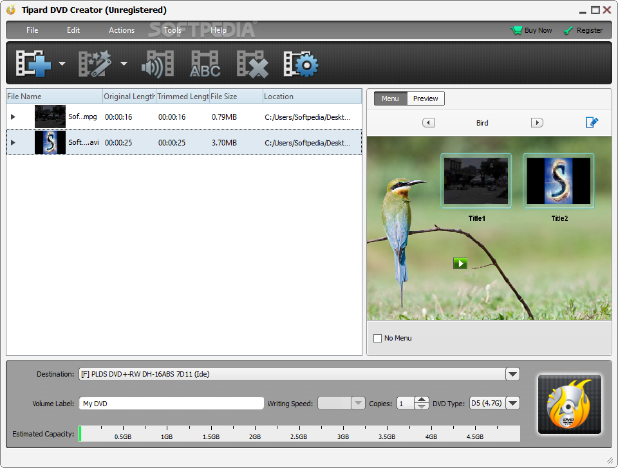
Task: Switch to the Menu tab
Action: click(390, 98)
